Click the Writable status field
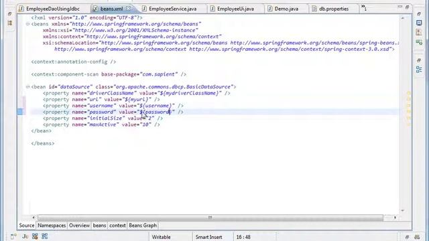 [x=161, y=237]
